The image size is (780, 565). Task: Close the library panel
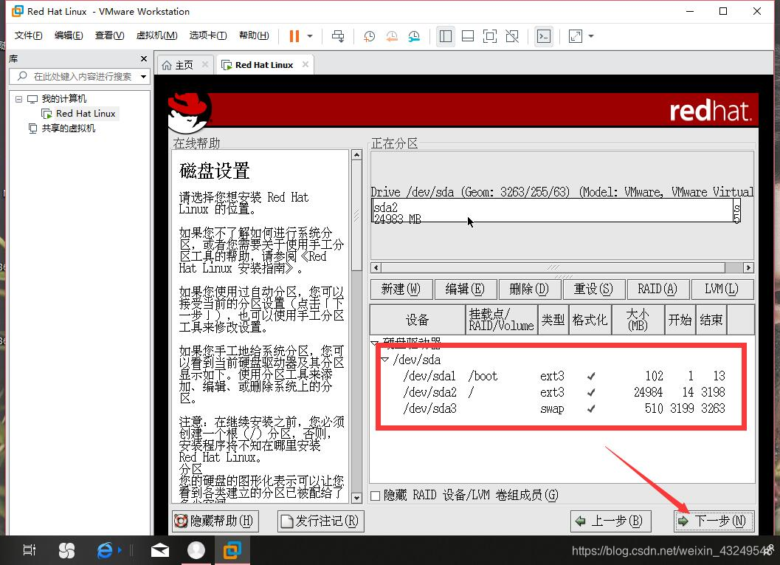coord(144,59)
